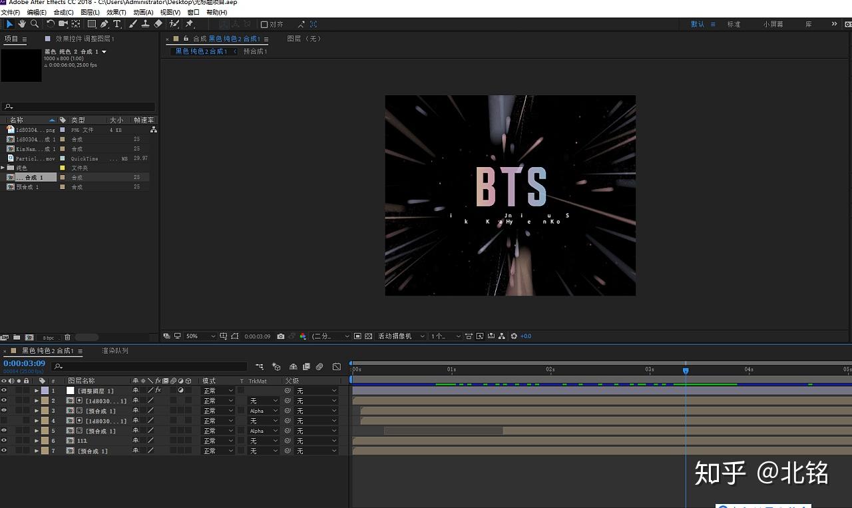Image resolution: width=852 pixels, height=508 pixels.
Task: Click the +0.0 exposure value in viewer
Action: point(526,336)
